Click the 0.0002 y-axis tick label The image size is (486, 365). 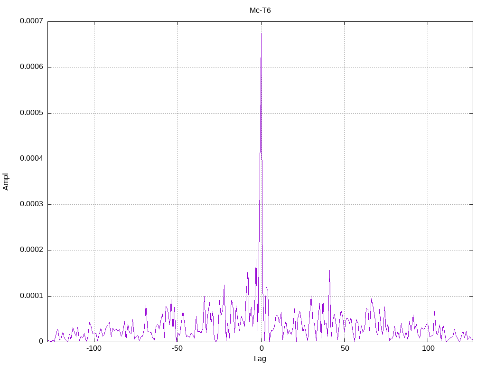point(31,250)
